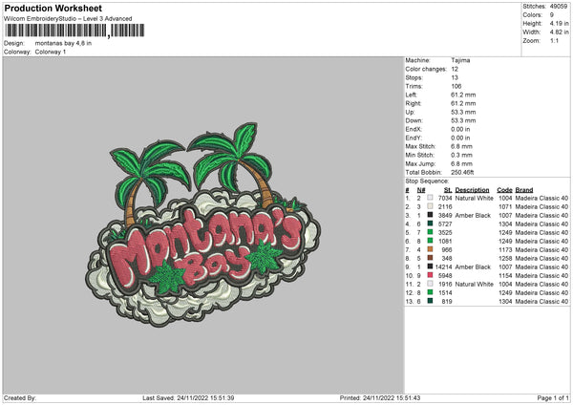
Task: Select the white swatch in the 1916 row
Action: pyautogui.click(x=430, y=284)
